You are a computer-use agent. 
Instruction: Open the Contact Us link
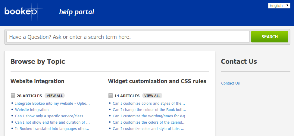tap(230, 83)
